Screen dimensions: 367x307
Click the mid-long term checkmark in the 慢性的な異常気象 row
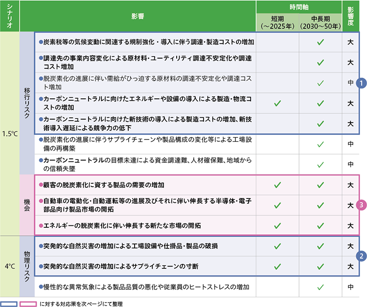click(x=320, y=287)
